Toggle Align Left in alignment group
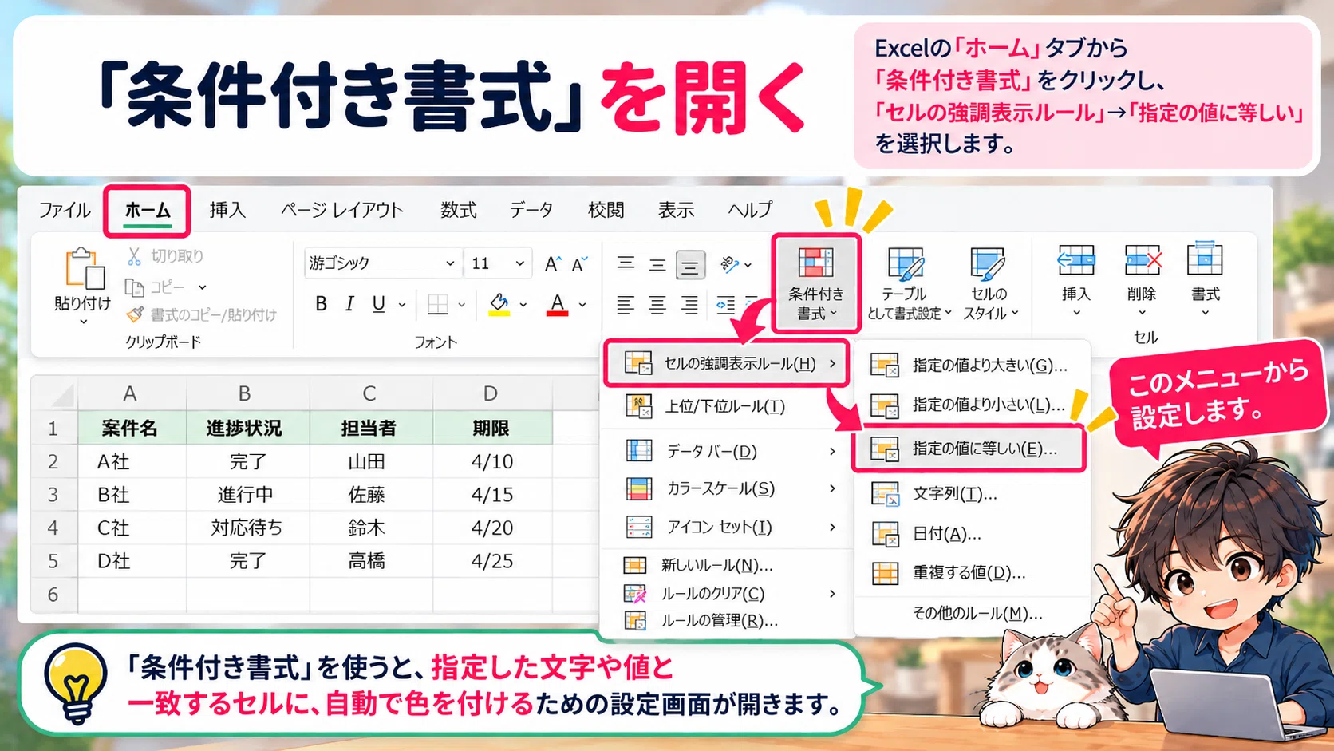The height and width of the screenshot is (751, 1334). pos(626,304)
